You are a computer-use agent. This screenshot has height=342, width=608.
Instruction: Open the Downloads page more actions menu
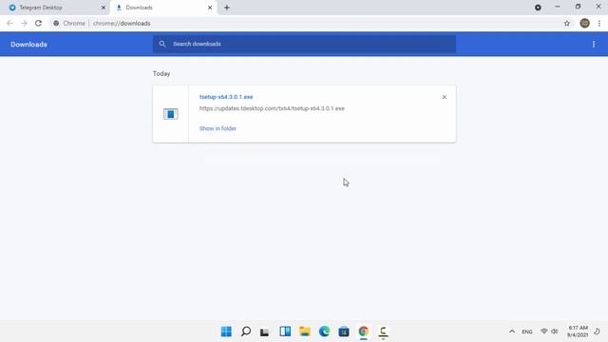click(594, 45)
